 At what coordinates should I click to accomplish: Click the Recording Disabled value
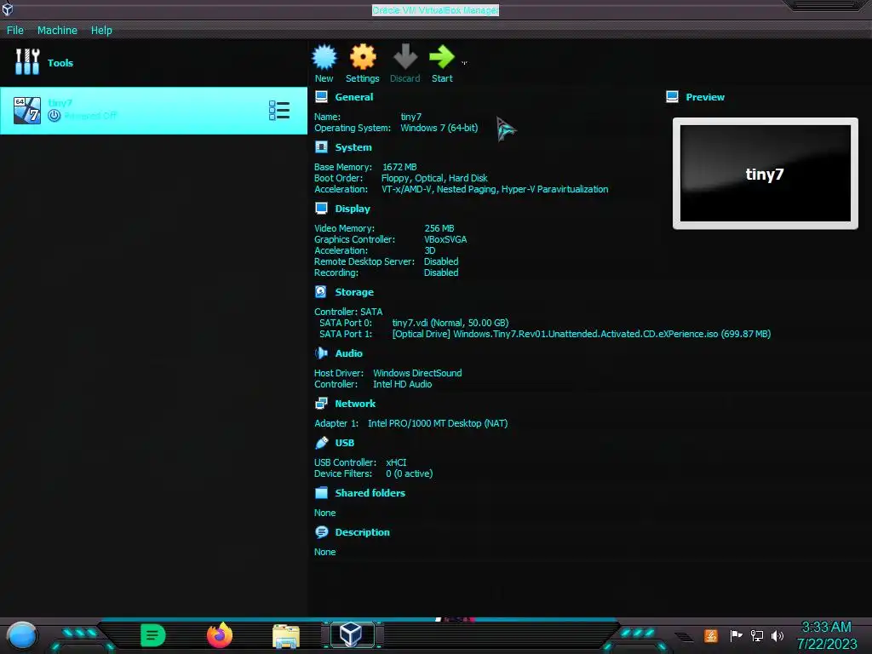441,272
